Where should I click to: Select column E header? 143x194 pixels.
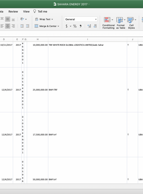pyautogui.click(x=17, y=39)
